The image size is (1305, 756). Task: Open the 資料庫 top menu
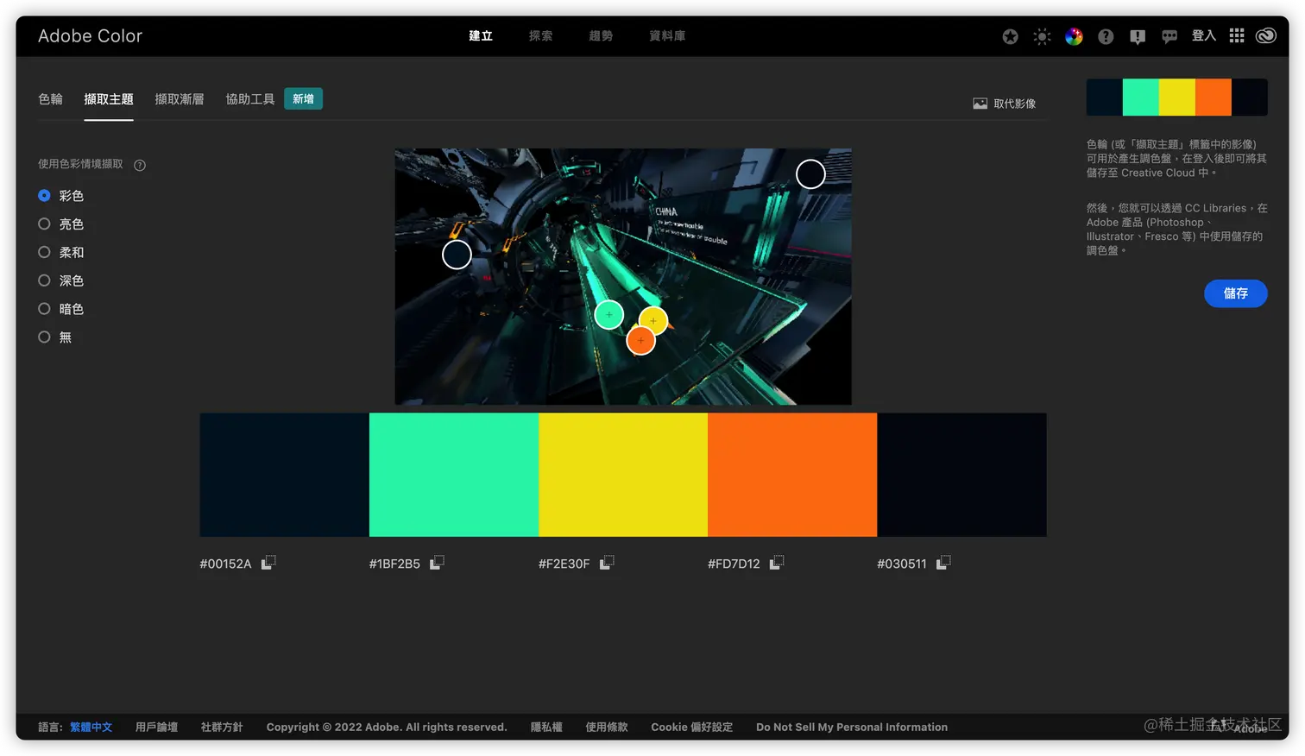point(667,36)
